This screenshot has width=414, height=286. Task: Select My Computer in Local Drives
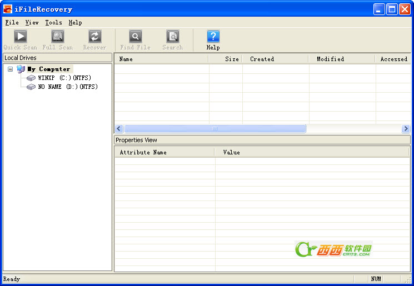click(x=49, y=69)
